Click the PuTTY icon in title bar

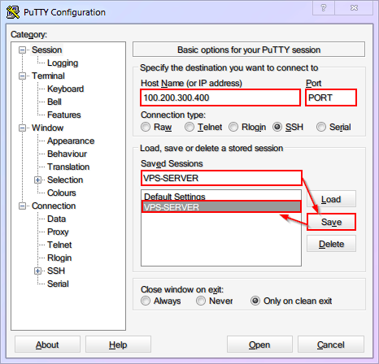(x=13, y=12)
